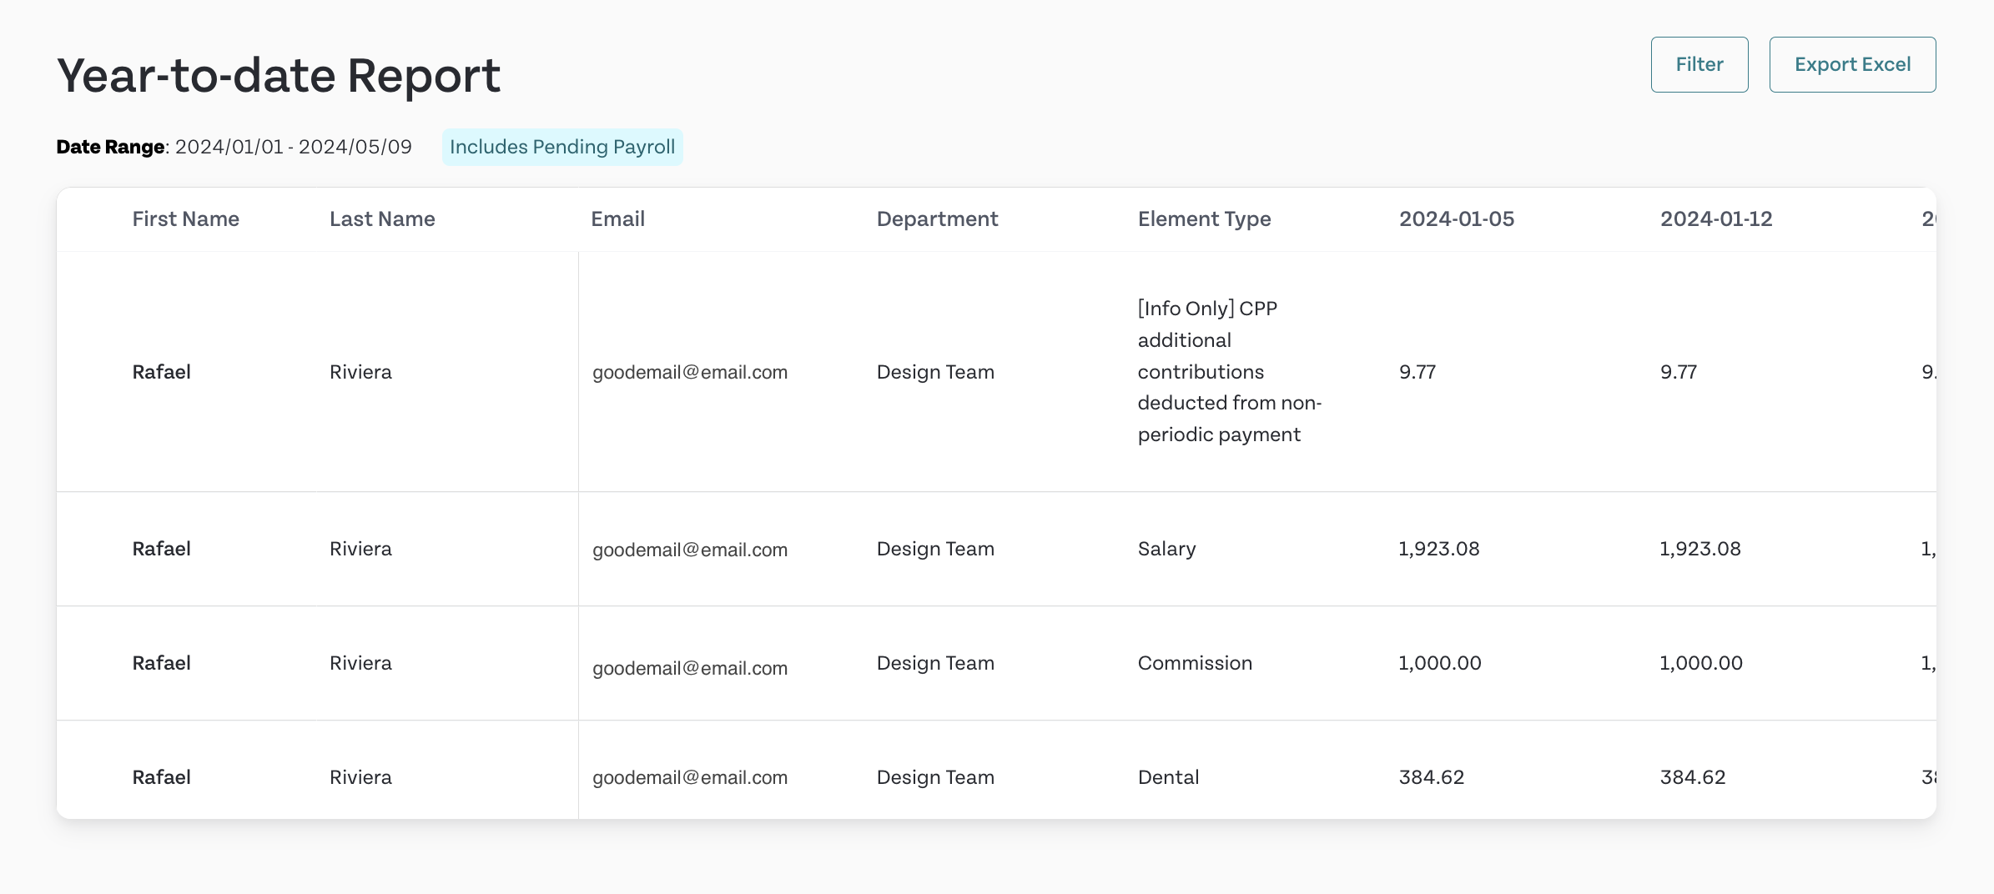Select the Commission element type cell
The width and height of the screenshot is (1994, 894).
1195,663
